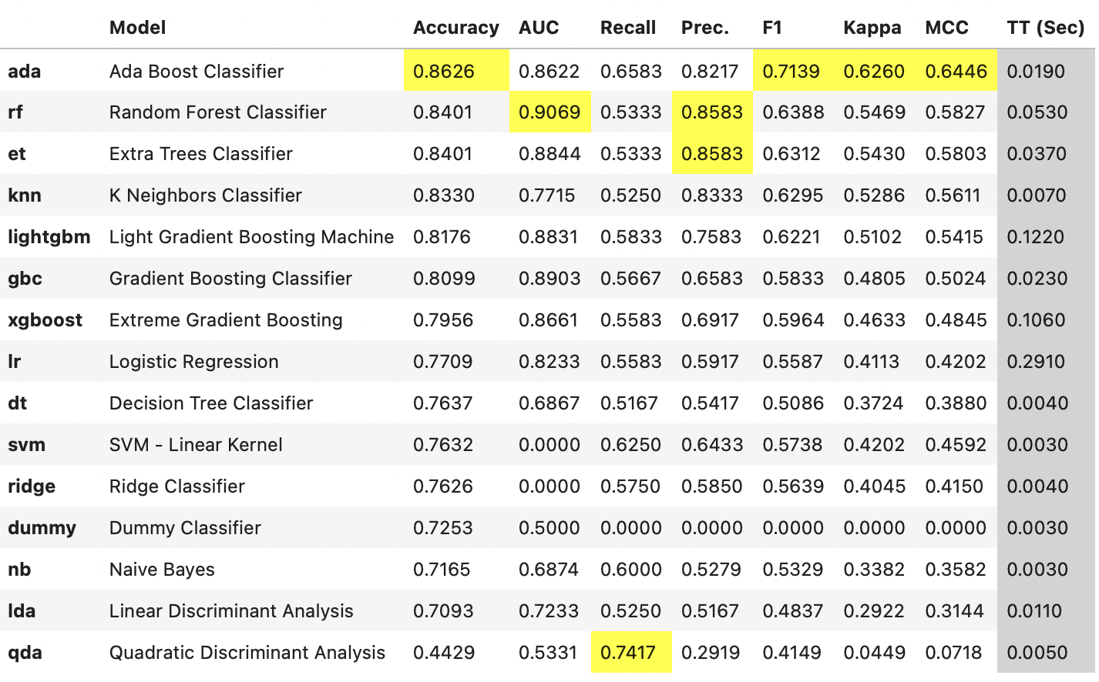Select the 'dt' row index
This screenshot has height=682, width=1099.
pos(17,403)
